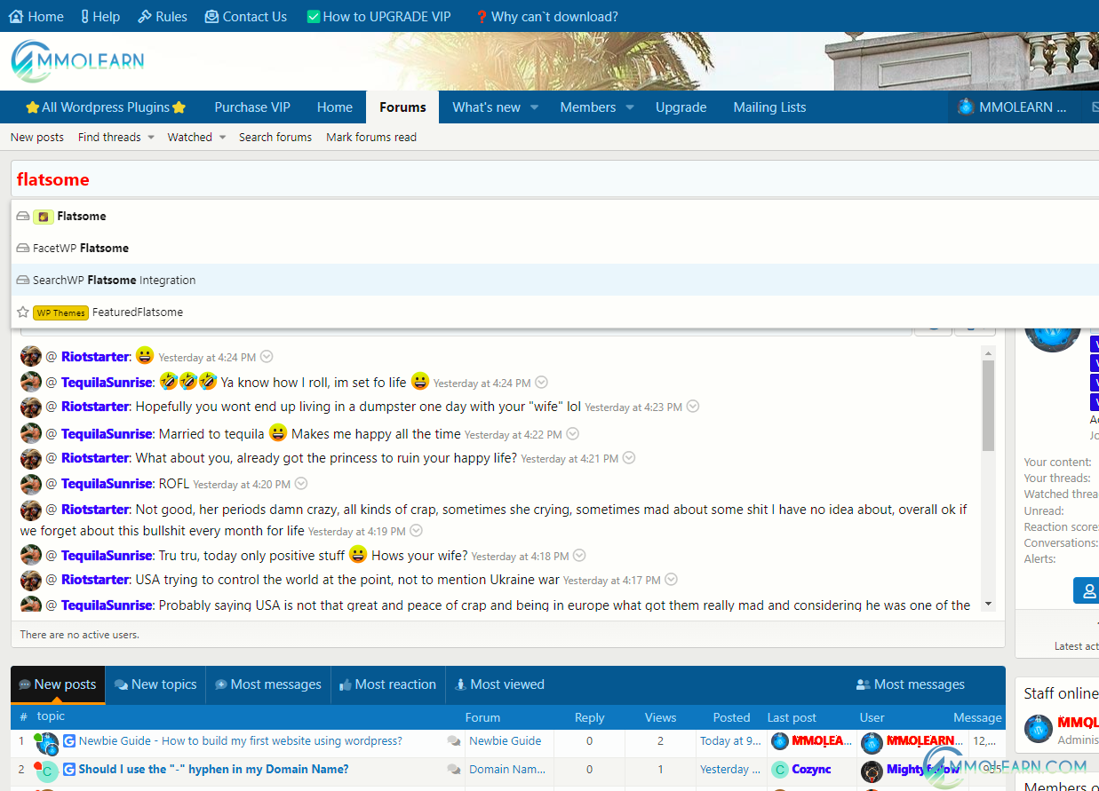This screenshot has width=1099, height=791.
Task: Open How to UPGRADE VIP link
Action: coord(378,16)
